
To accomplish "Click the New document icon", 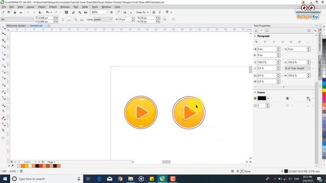I will (x=3, y=12).
